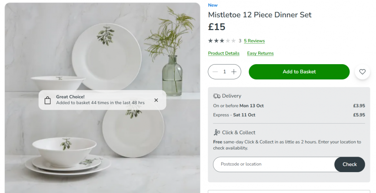Screen dimensions: 376x193
Task: Dismiss the "Great Choice!" notification
Action: tap(156, 100)
